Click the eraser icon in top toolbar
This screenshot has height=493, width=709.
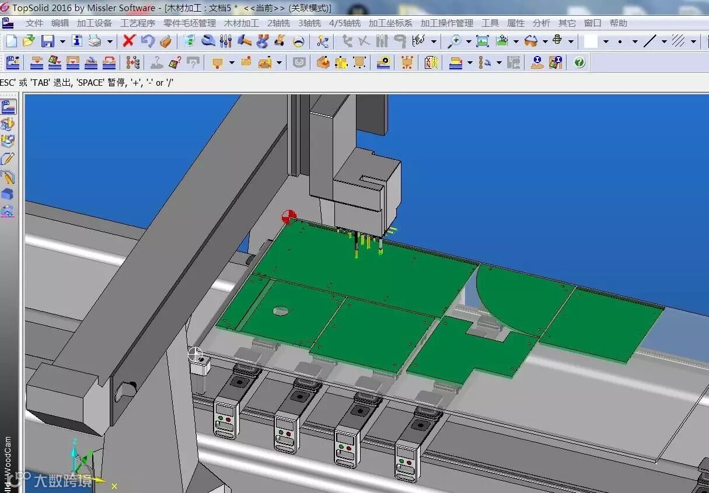pyautogui.click(x=166, y=41)
